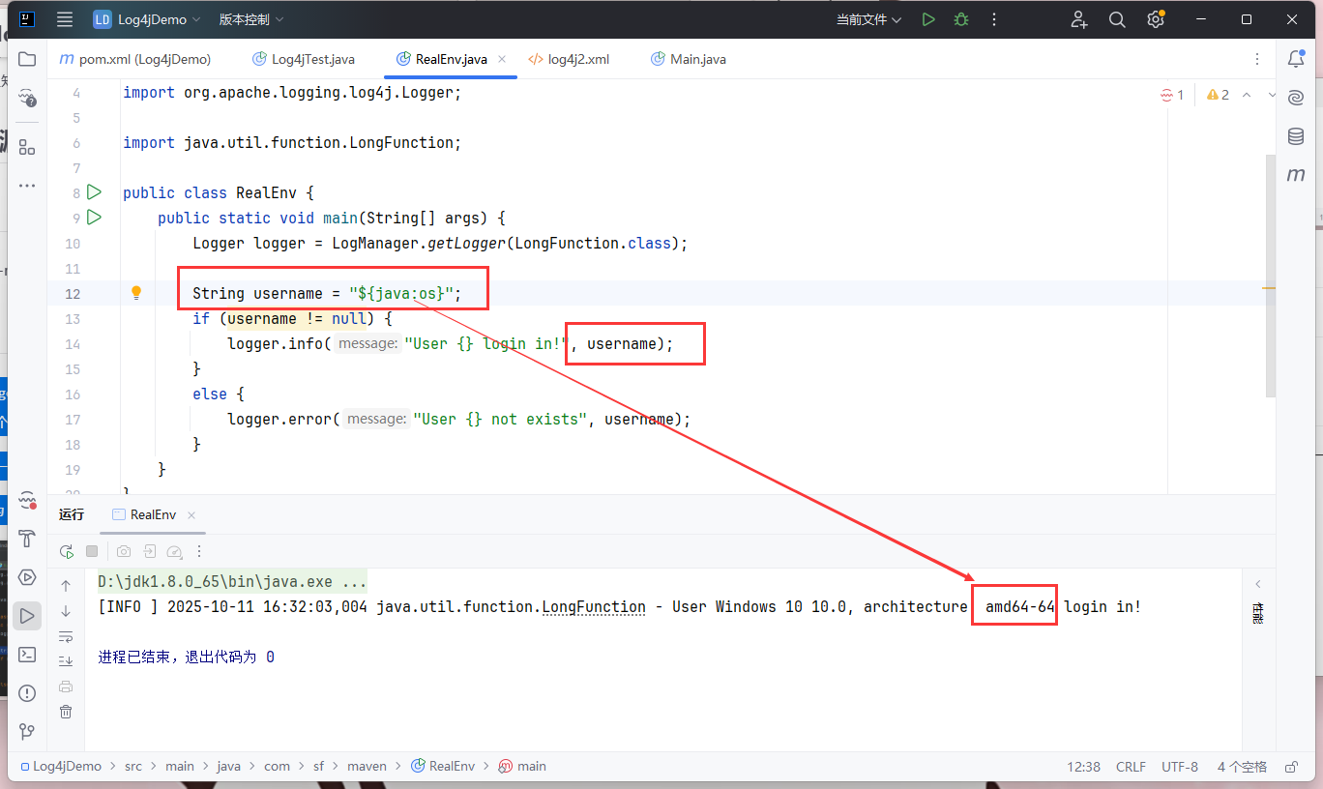Click the yellow light bulb on line 12
Screen dimensions: 1323x789
136,293
